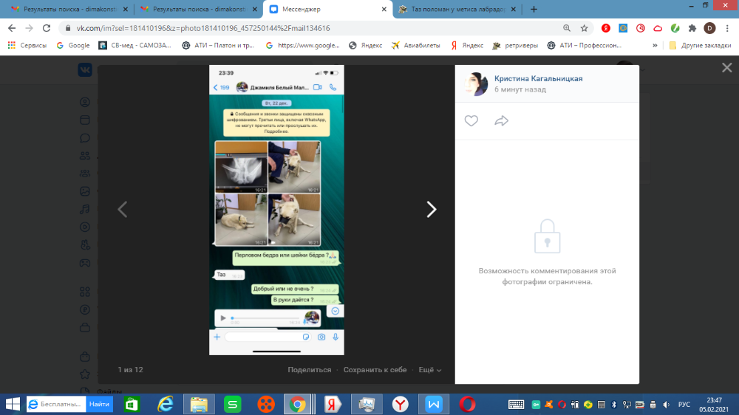This screenshot has height=415, width=739.
Task: Open Chrome three-dot menu
Action: (x=727, y=28)
